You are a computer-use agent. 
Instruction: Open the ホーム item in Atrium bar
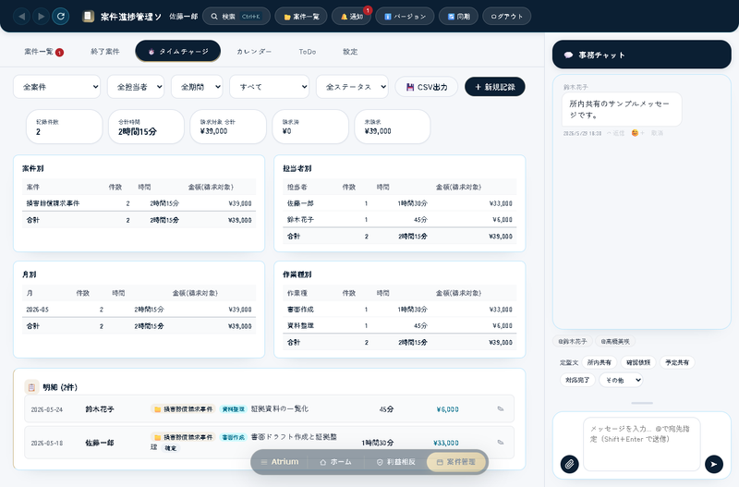click(x=335, y=462)
